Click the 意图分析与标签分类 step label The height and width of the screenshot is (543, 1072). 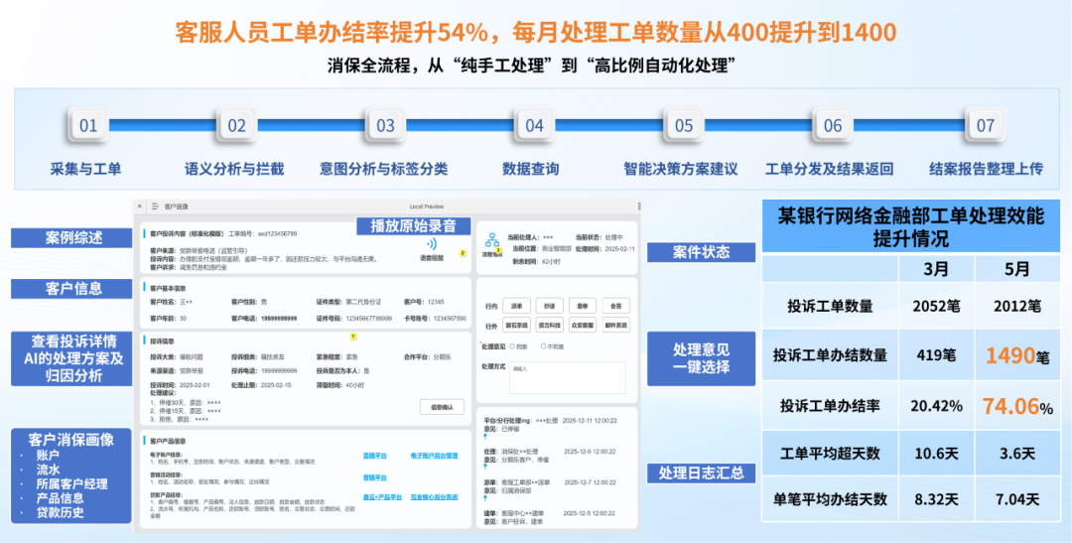click(x=383, y=169)
